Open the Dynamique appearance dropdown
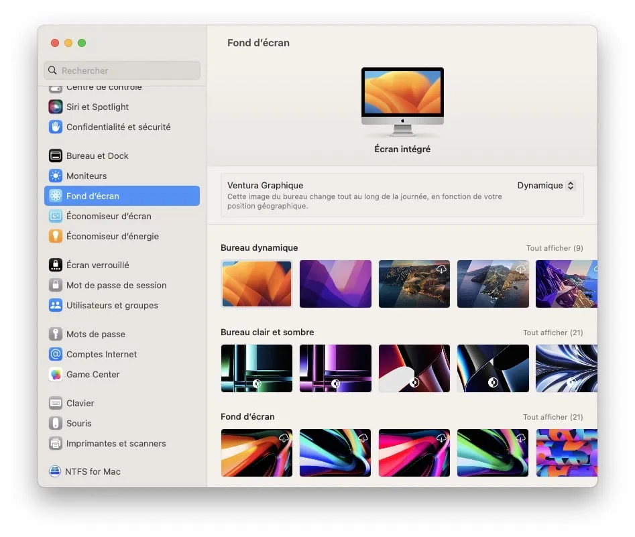635x537 pixels. click(546, 186)
